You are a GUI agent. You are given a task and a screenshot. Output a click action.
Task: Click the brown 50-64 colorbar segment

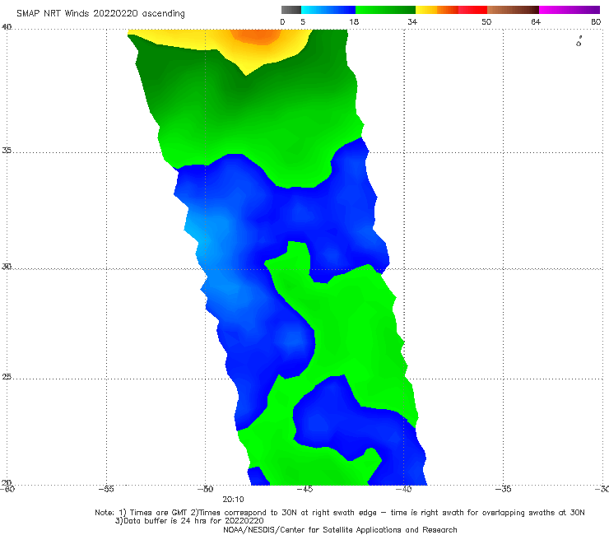click(x=513, y=10)
